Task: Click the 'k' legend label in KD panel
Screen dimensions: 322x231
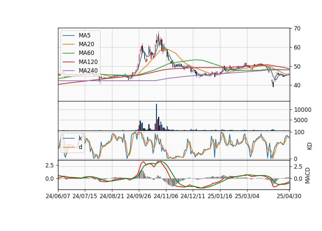Action: 80,138
